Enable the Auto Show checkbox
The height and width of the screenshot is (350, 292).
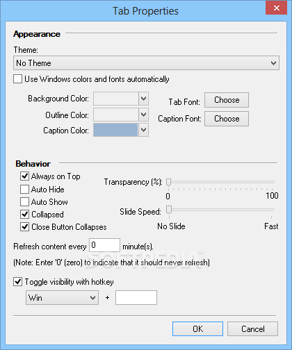point(24,201)
